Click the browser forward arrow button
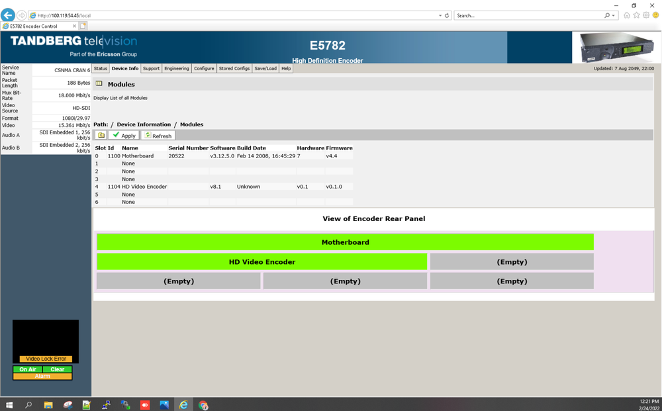 click(21, 15)
